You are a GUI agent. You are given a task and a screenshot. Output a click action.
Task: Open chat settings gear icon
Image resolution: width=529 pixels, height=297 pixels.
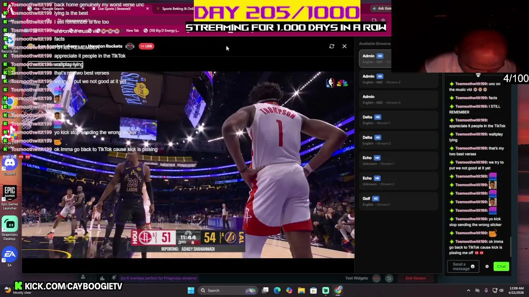tap(487, 266)
